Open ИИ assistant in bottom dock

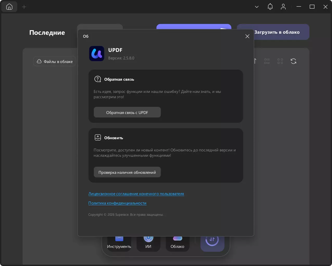148,244
